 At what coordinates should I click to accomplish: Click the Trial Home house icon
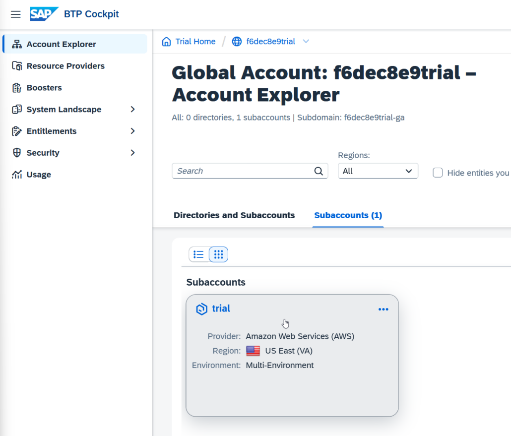[167, 41]
